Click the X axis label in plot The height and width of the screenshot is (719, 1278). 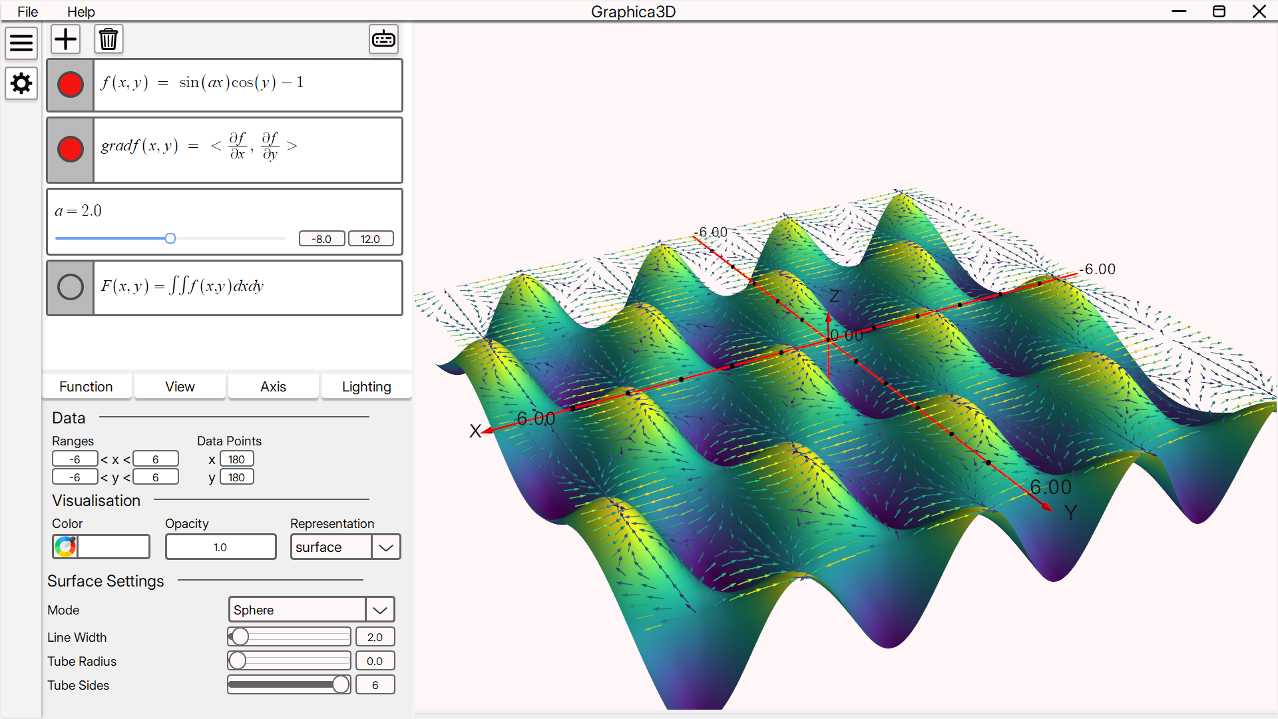pos(475,431)
